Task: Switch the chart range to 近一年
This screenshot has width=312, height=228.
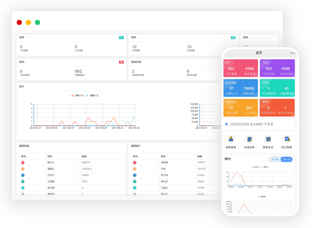Action: (287, 159)
